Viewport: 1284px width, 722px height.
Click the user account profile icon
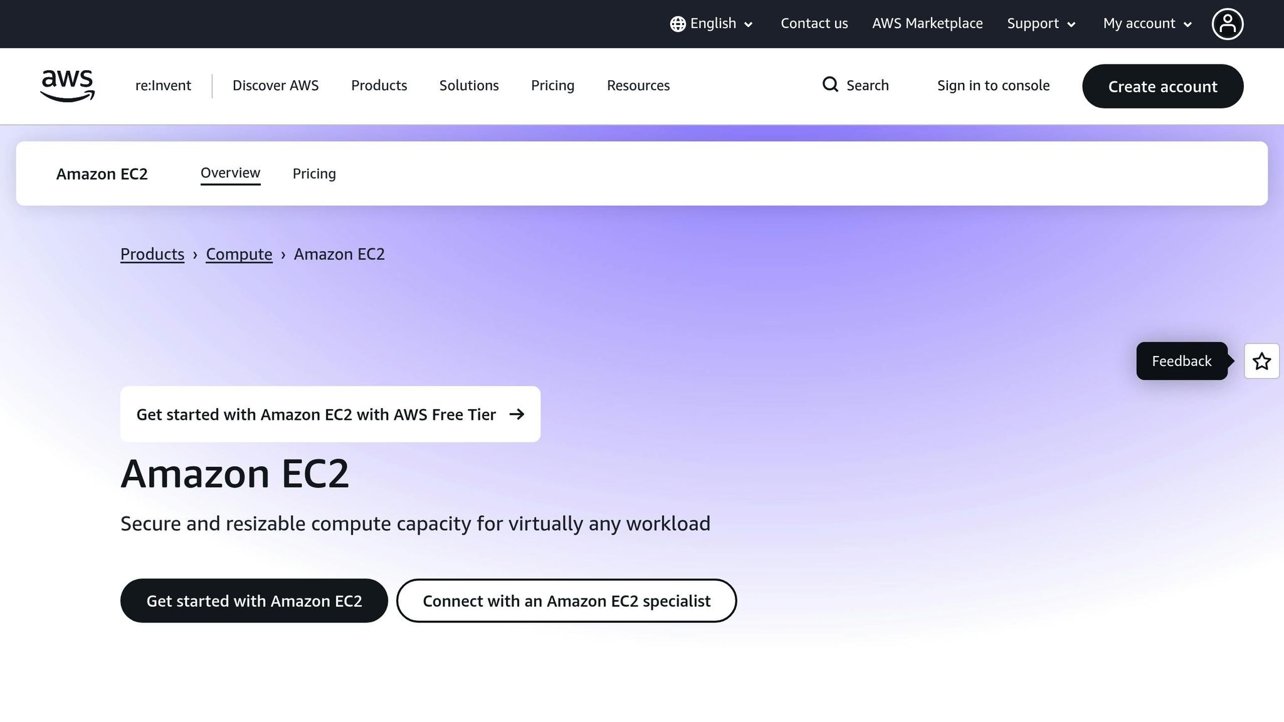pyautogui.click(x=1228, y=23)
